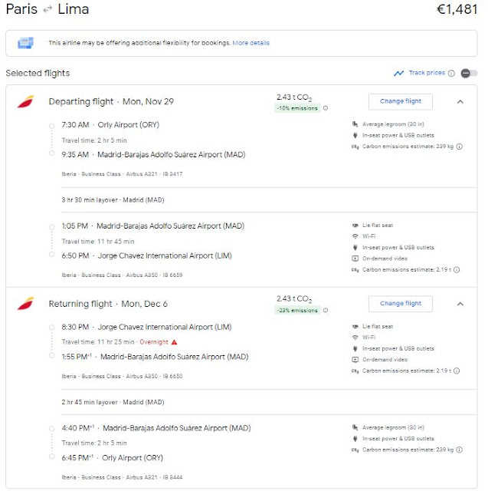The image size is (488, 491).
Task: Click the airline flexibility notice icon
Action: (x=26, y=43)
